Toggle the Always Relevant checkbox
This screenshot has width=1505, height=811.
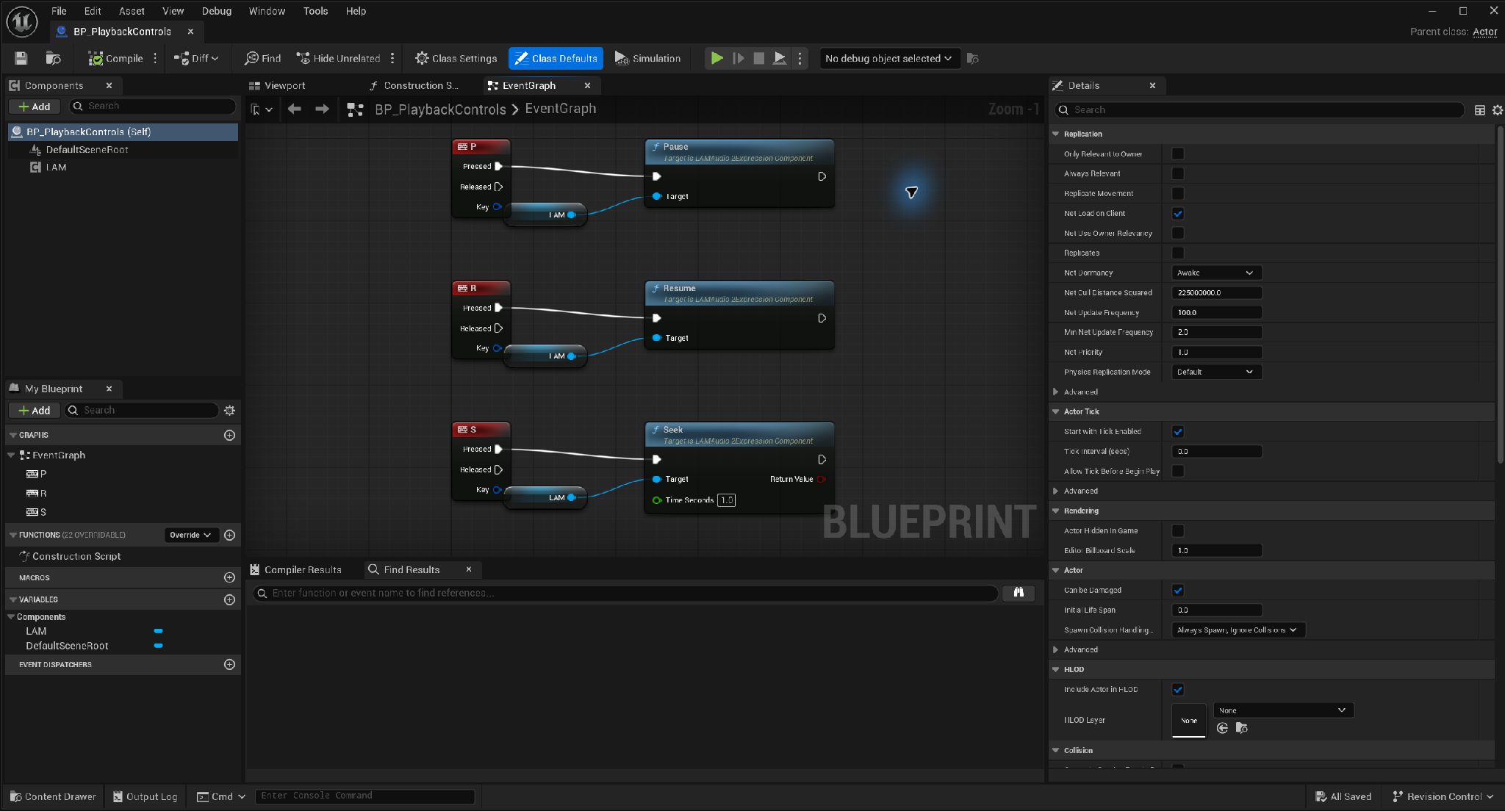[x=1178, y=173]
